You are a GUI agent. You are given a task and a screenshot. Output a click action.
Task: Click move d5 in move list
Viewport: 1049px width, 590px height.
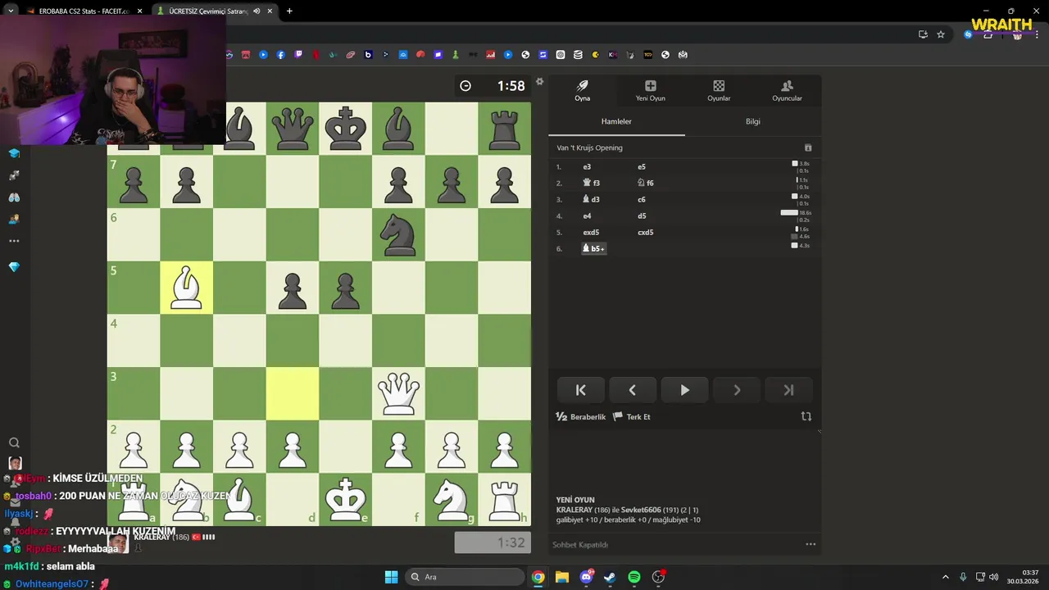[x=642, y=216]
